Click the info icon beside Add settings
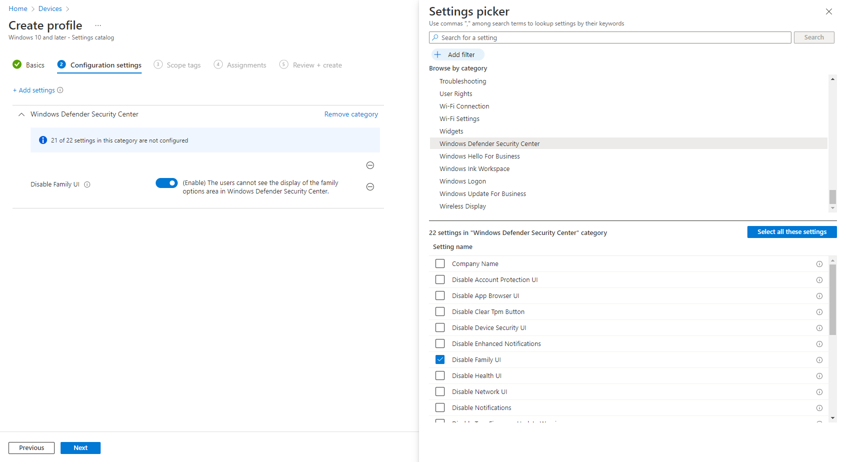 (60, 90)
